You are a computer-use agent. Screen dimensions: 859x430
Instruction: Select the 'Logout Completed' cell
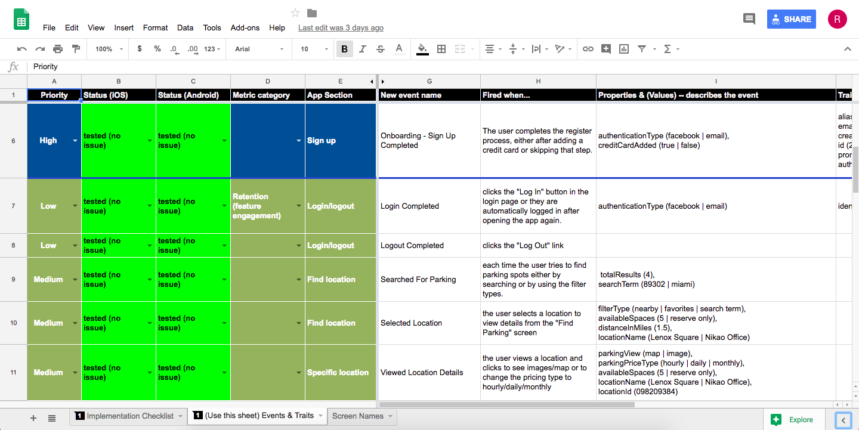coord(429,245)
